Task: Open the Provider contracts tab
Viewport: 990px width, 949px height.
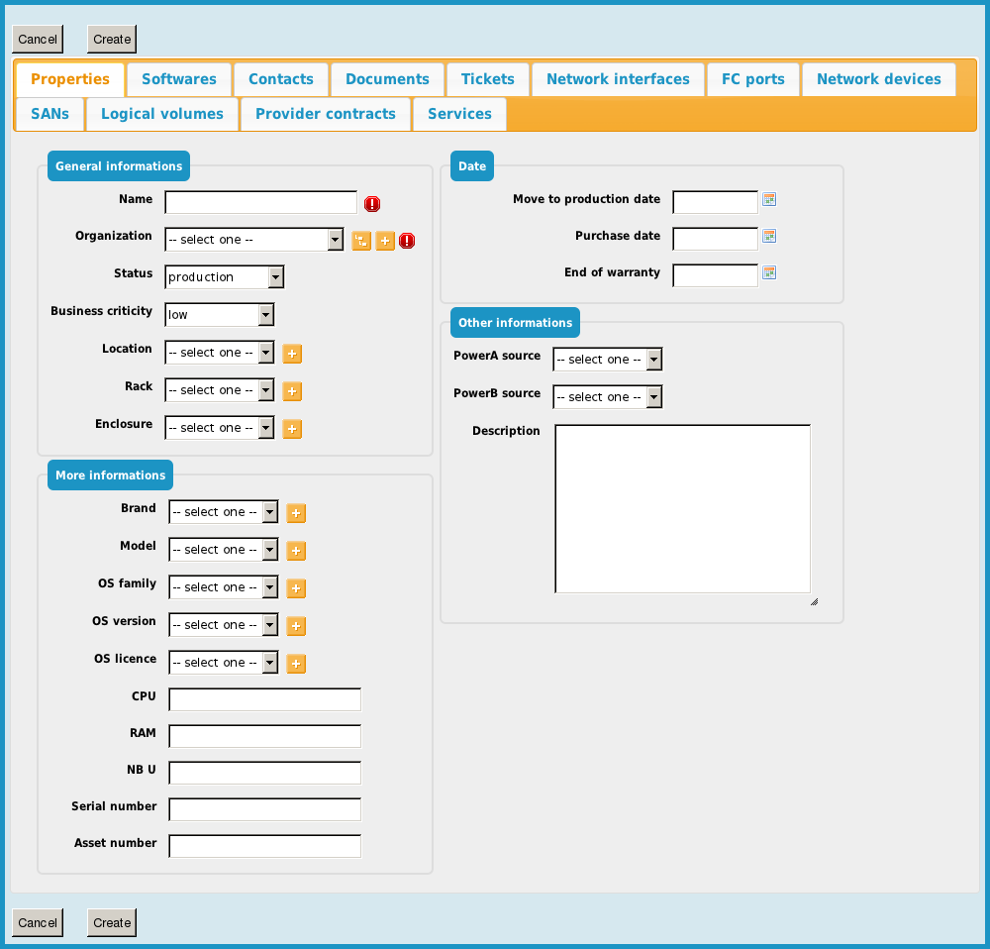Action: click(x=325, y=114)
